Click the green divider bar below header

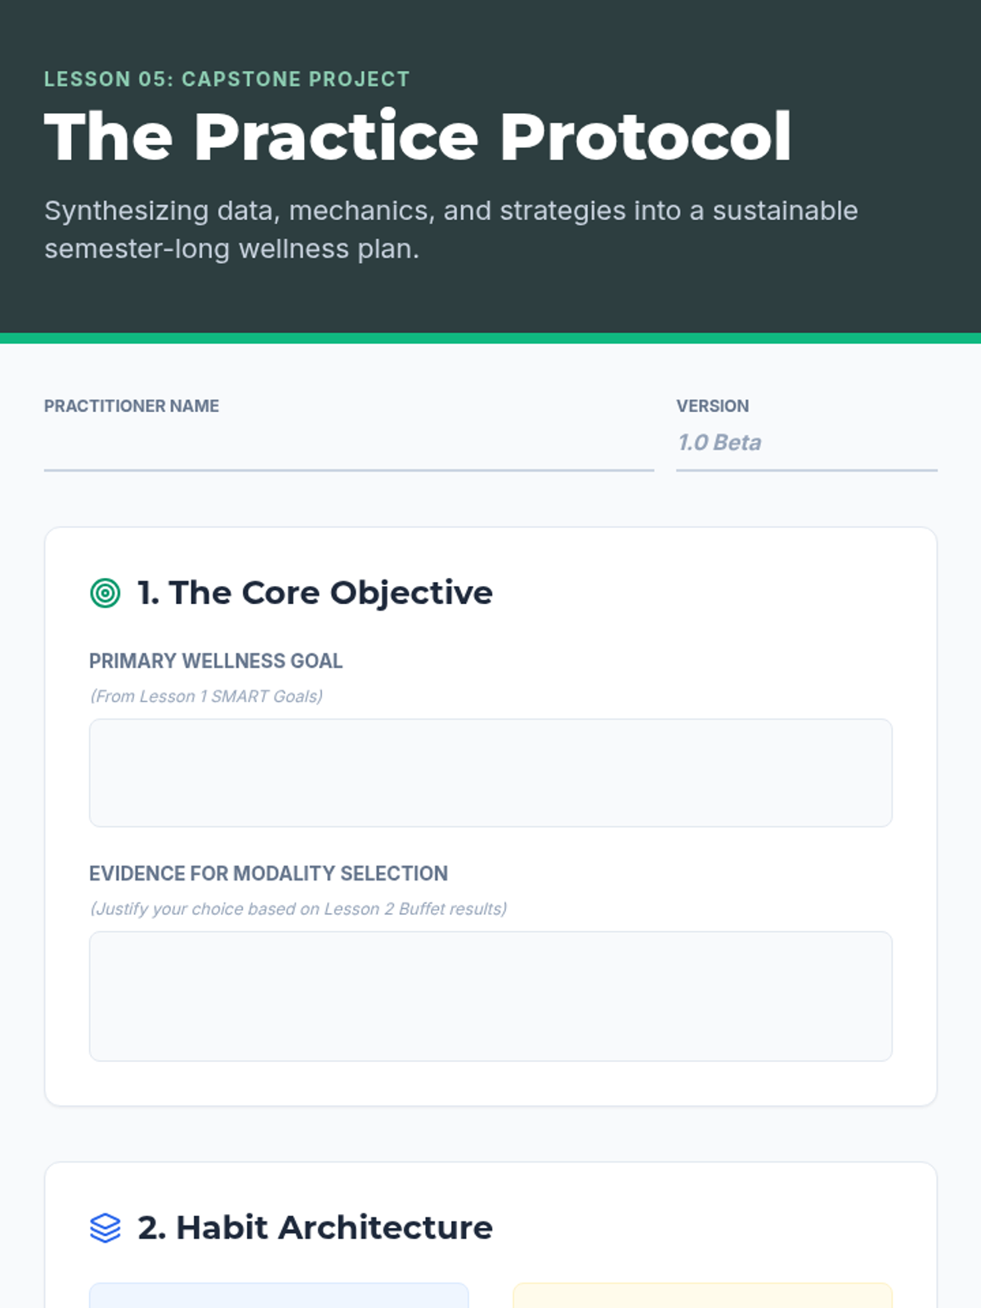[x=490, y=338]
